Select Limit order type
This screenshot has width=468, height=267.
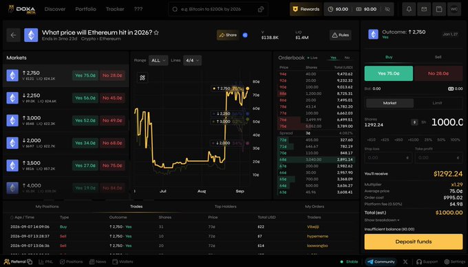pyautogui.click(x=437, y=103)
